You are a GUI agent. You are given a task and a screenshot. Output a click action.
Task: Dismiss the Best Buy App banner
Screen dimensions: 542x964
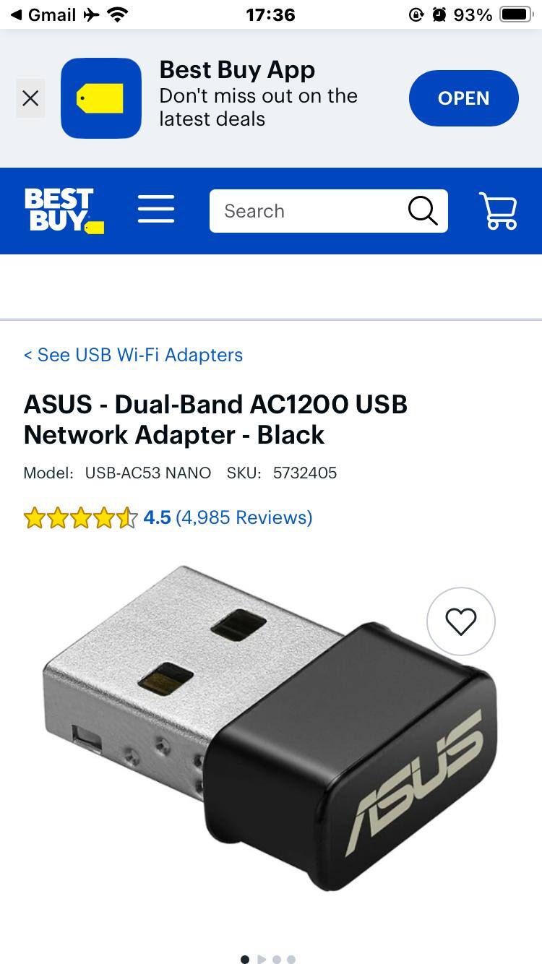pyautogui.click(x=30, y=98)
